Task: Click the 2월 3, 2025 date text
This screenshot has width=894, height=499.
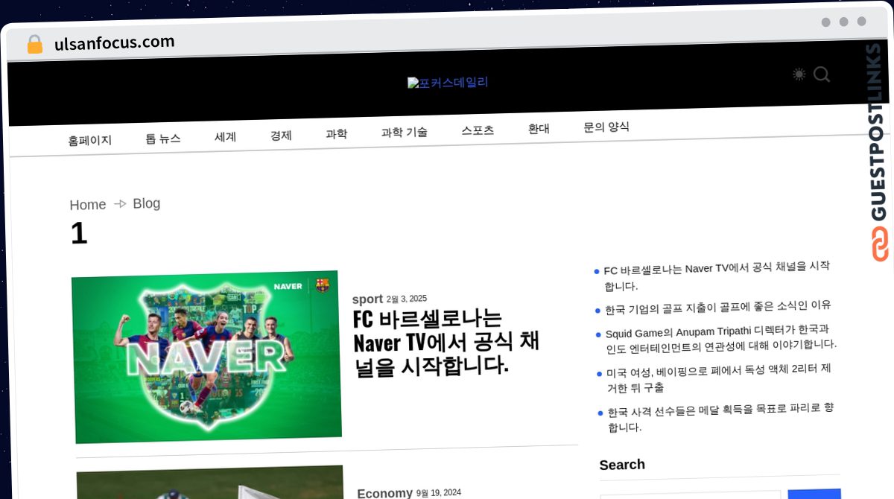Action: pos(407,299)
